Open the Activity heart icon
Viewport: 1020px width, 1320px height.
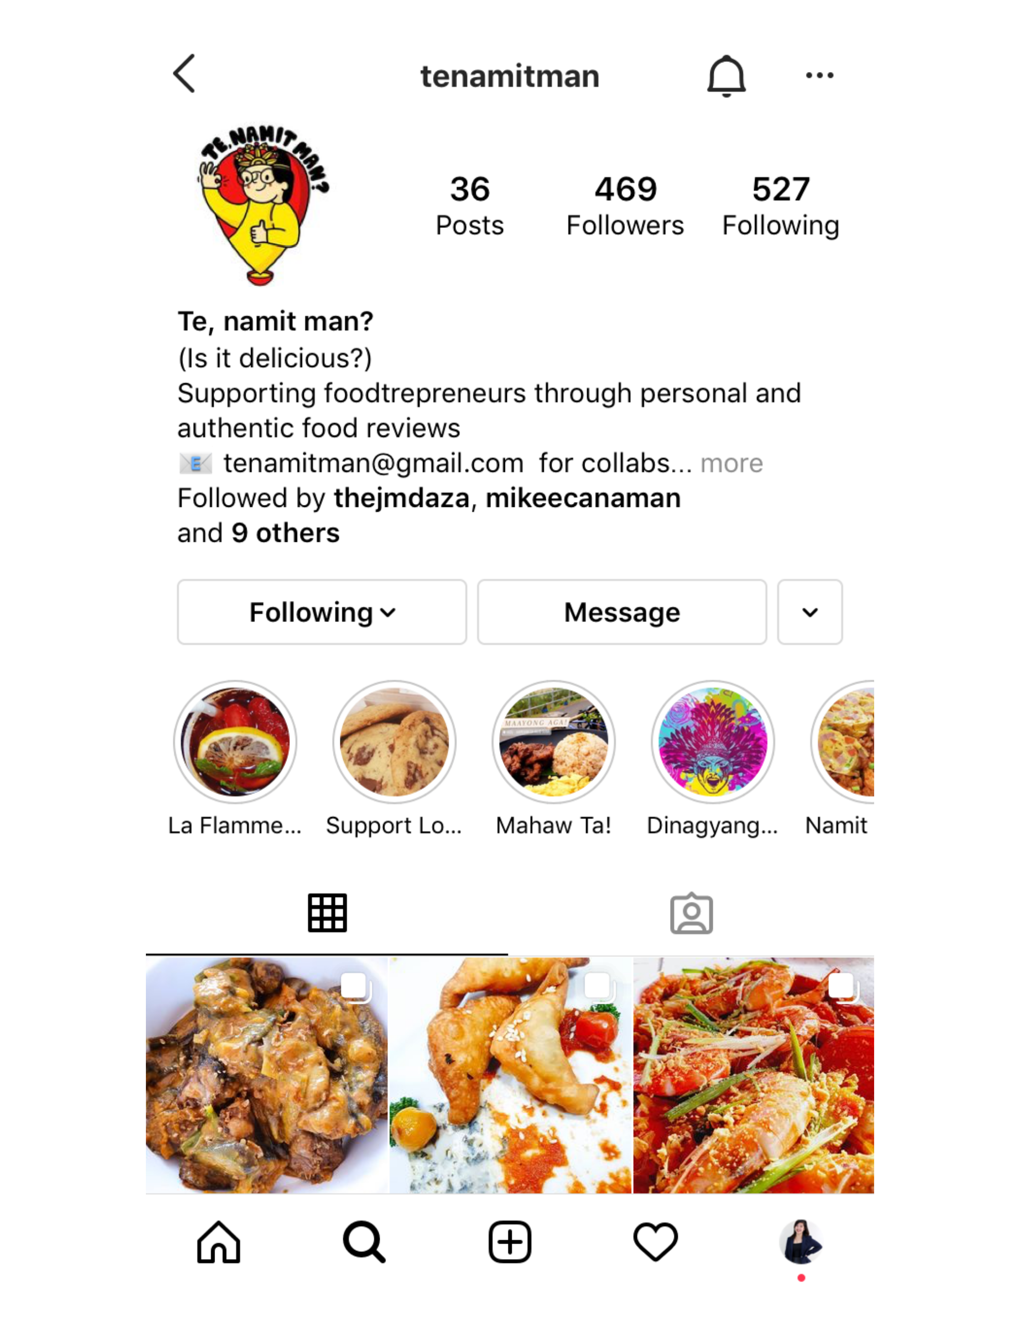656,1243
